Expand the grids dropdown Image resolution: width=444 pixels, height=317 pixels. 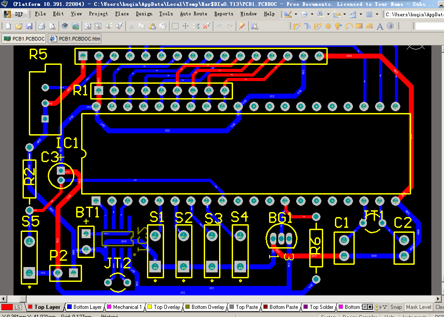point(377,14)
